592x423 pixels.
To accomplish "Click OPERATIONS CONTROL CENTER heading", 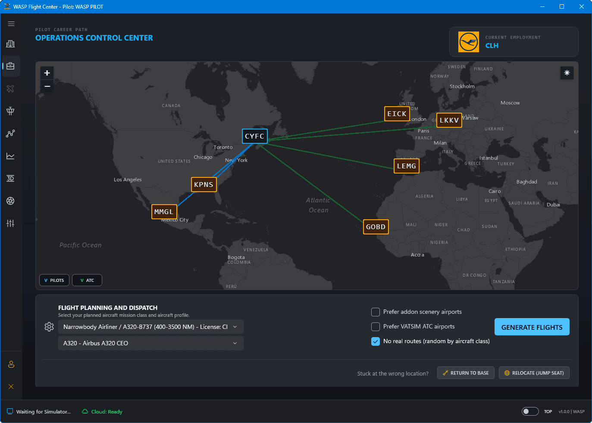I will click(94, 38).
